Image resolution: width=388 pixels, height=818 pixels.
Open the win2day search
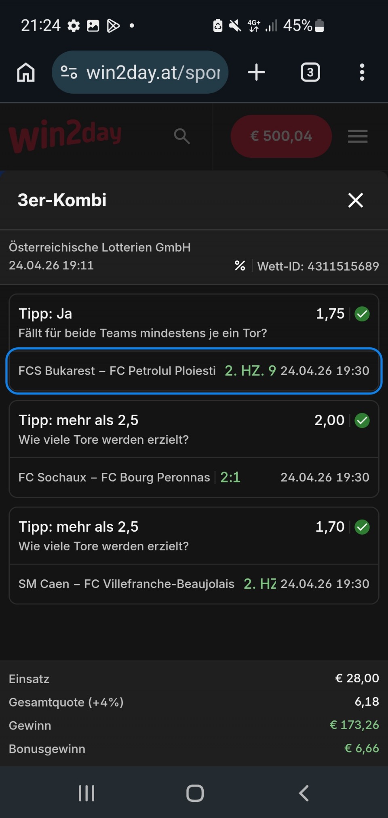coord(181,136)
